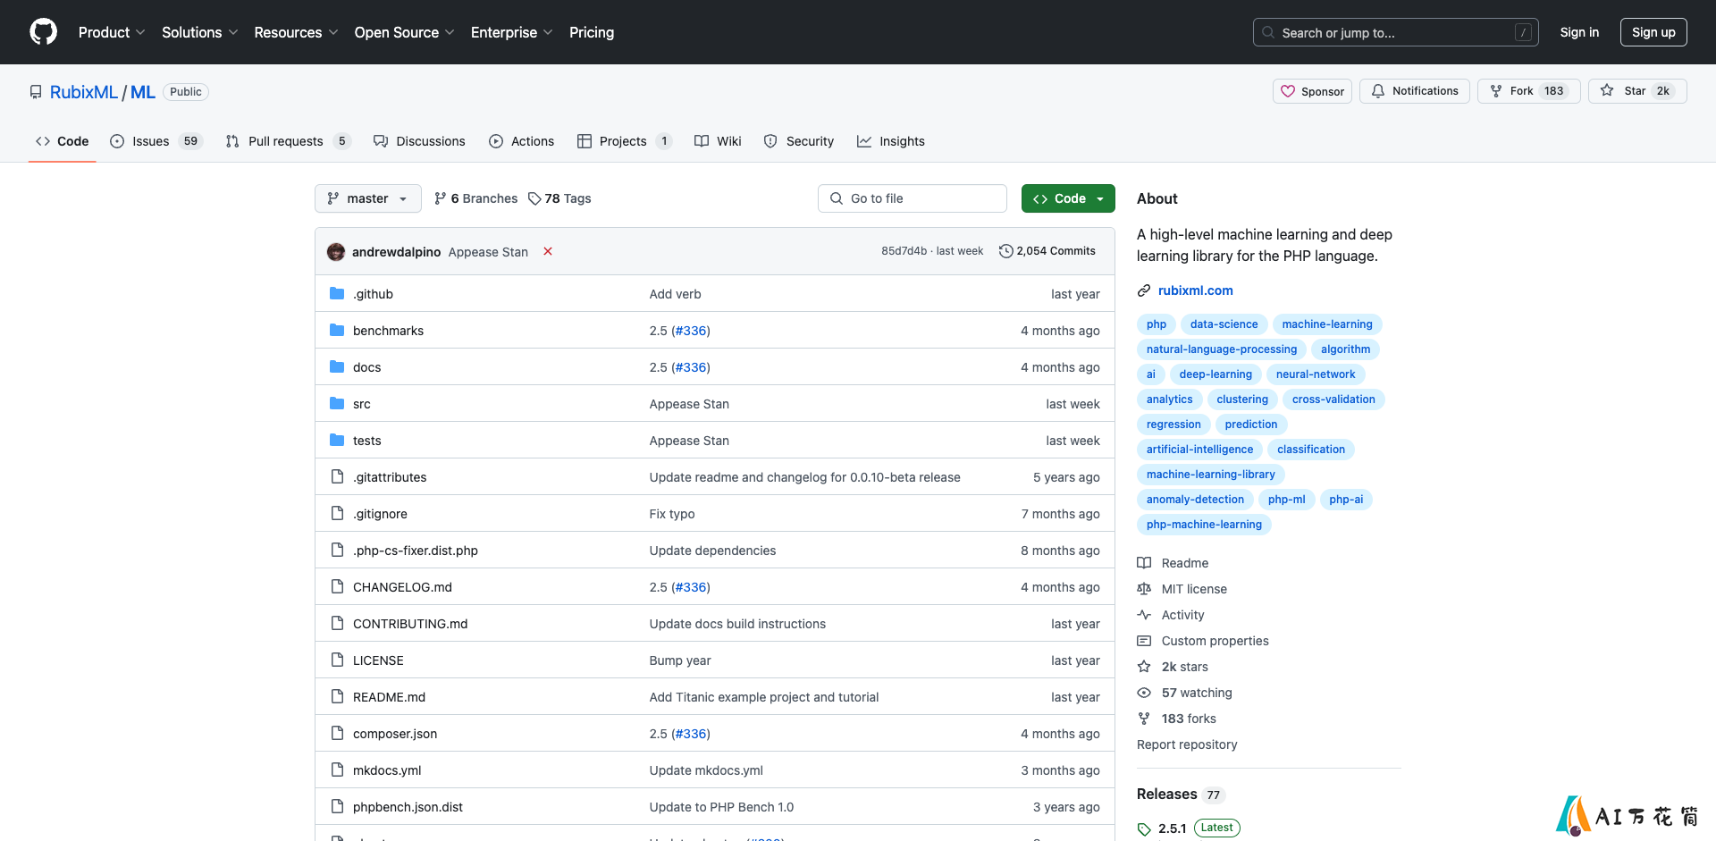Screen dimensions: 1716x841
Task: View the 57 watching link
Action: click(1184, 693)
